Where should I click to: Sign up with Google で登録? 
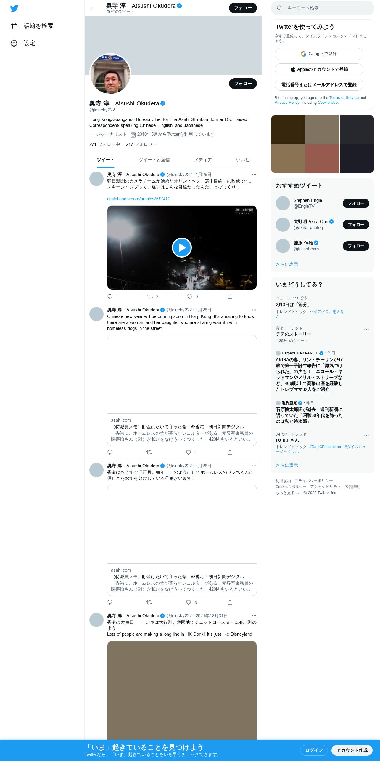click(319, 54)
